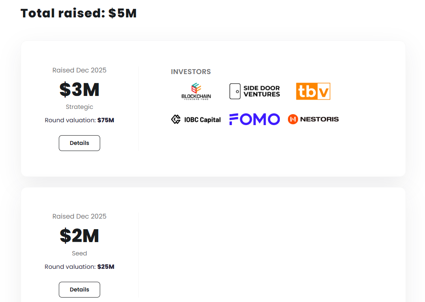The image size is (425, 302).
Task: Click the INVESTORS section heading
Action: [x=191, y=72]
